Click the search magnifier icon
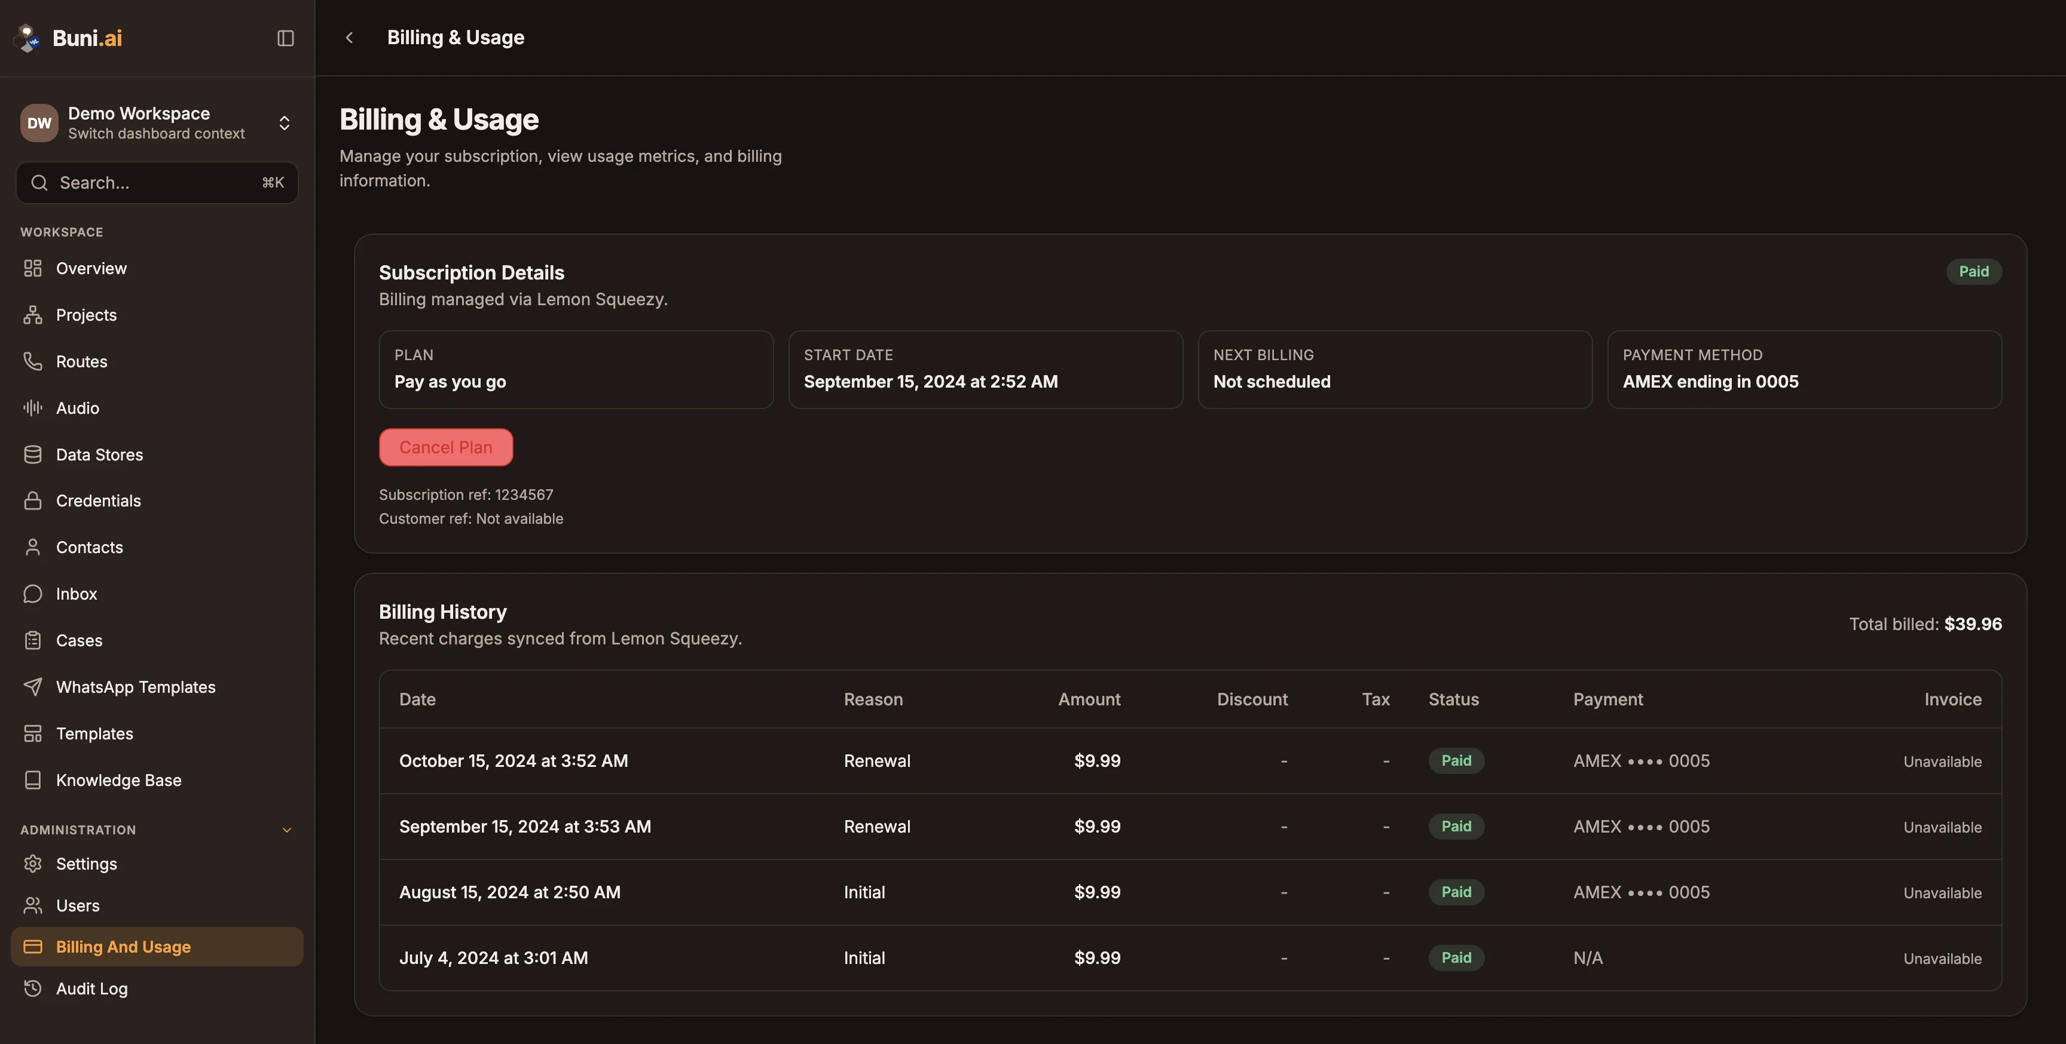Screen dimensions: 2066x1044 pyautogui.click(x=39, y=183)
